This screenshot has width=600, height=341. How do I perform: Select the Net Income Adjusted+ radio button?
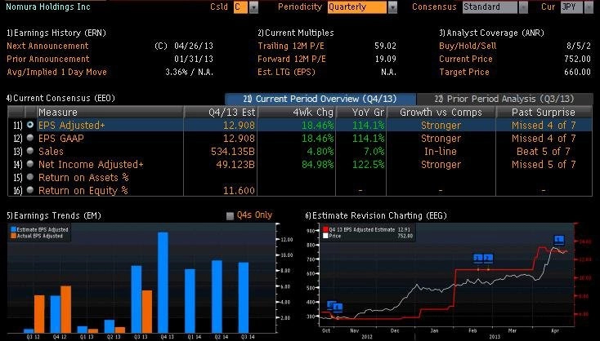[30, 164]
